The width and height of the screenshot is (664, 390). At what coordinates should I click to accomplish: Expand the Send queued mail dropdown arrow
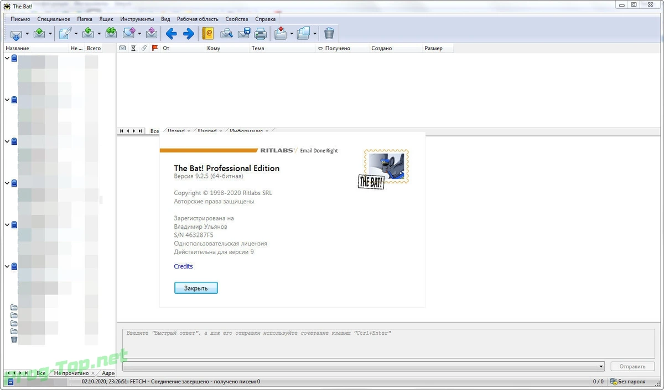pyautogui.click(x=50, y=34)
